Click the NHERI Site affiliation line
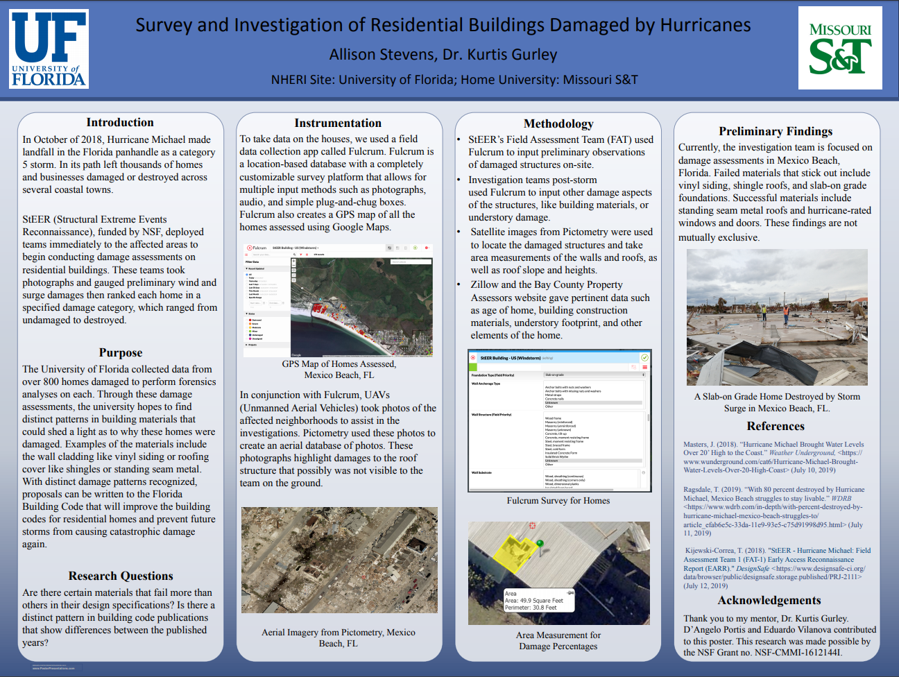 pyautogui.click(x=454, y=80)
